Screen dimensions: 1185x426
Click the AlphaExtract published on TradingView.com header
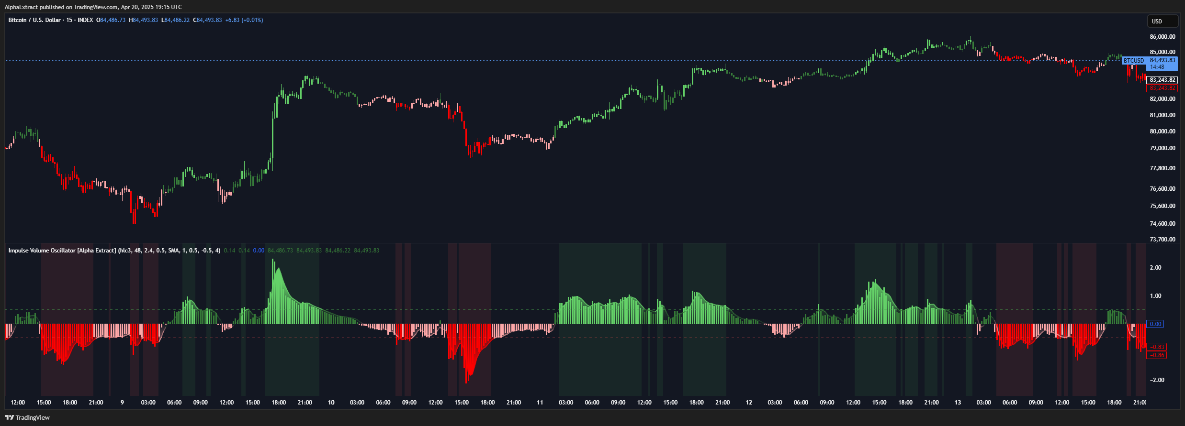[x=93, y=7]
